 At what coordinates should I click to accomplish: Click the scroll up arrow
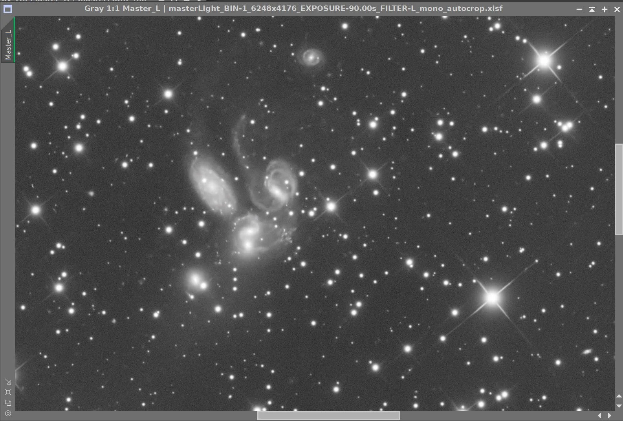tap(619, 396)
